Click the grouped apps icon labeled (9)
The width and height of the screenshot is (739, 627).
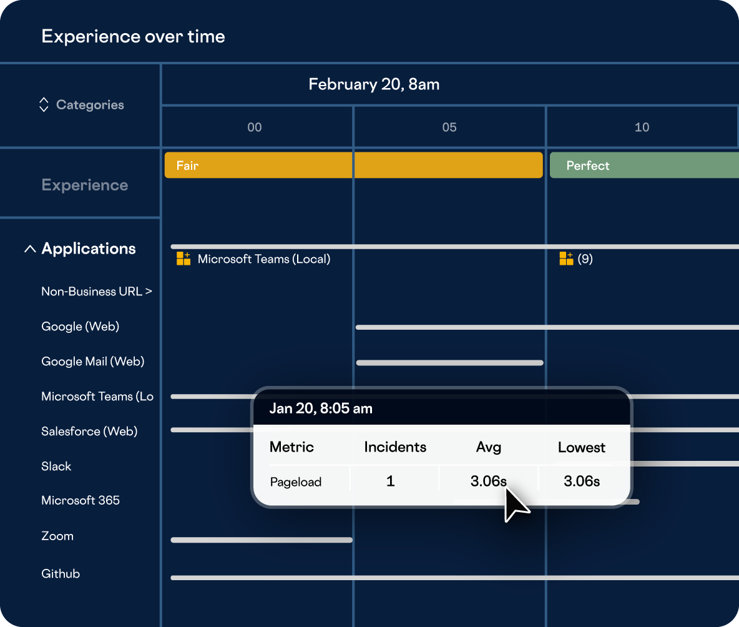(x=566, y=259)
